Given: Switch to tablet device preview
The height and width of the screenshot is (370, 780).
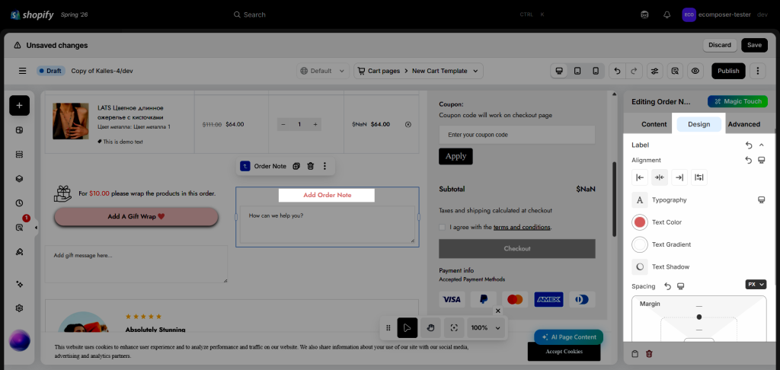Looking at the screenshot, I should (x=577, y=71).
